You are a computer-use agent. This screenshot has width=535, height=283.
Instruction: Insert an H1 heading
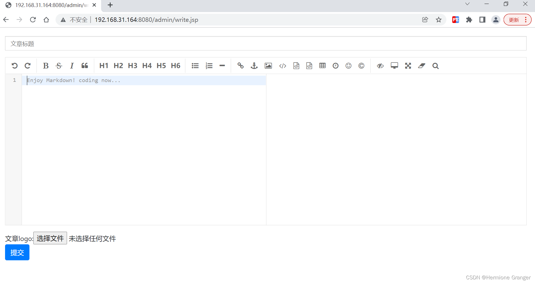[x=104, y=66]
